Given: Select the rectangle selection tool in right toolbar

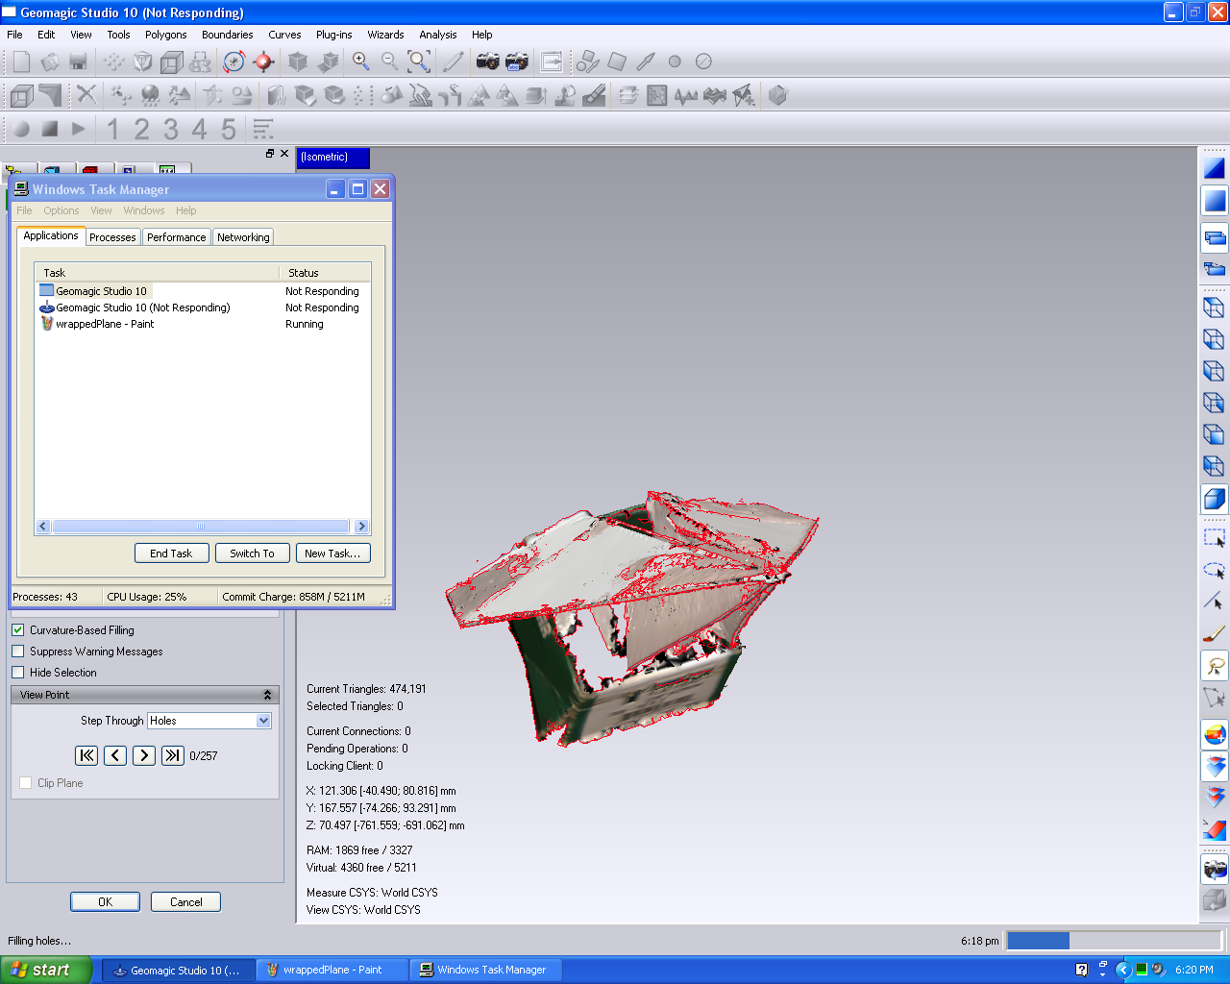Looking at the screenshot, I should 1215,539.
